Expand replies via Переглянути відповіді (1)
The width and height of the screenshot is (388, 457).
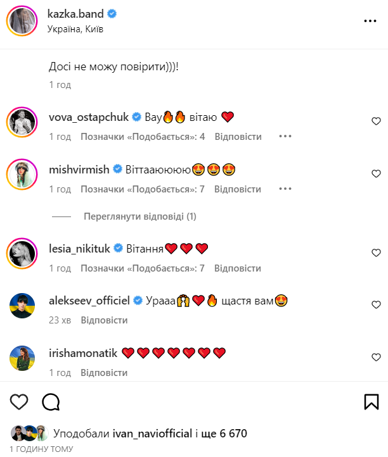click(140, 216)
